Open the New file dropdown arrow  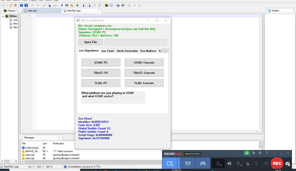coord(7,6)
